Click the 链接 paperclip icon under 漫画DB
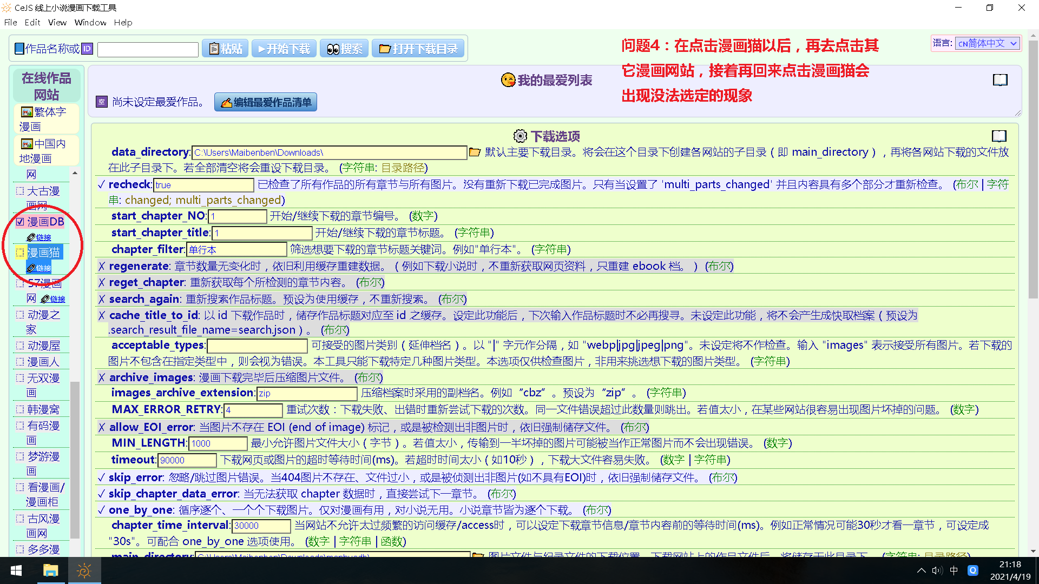This screenshot has height=584, width=1039. click(x=31, y=237)
